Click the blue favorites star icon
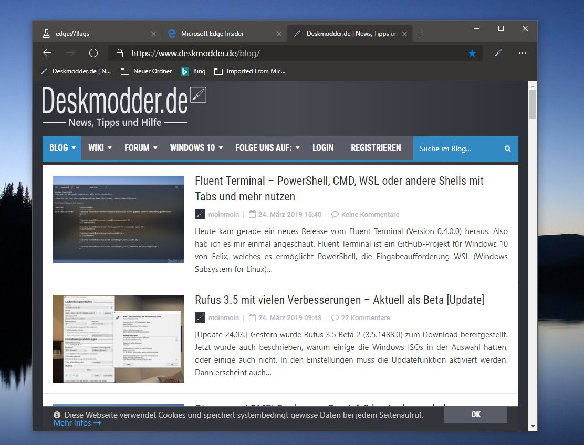The image size is (584, 445). tap(472, 53)
